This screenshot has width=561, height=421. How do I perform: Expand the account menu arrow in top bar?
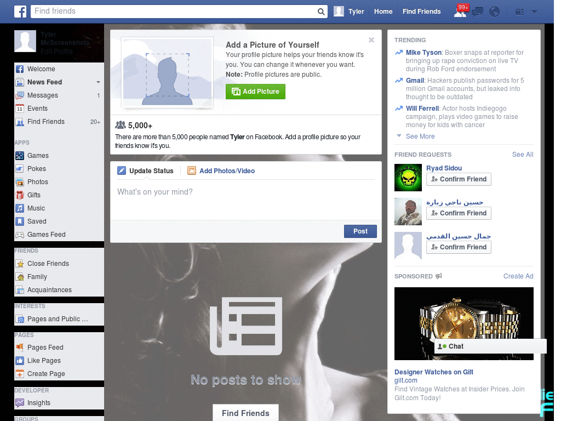click(535, 12)
